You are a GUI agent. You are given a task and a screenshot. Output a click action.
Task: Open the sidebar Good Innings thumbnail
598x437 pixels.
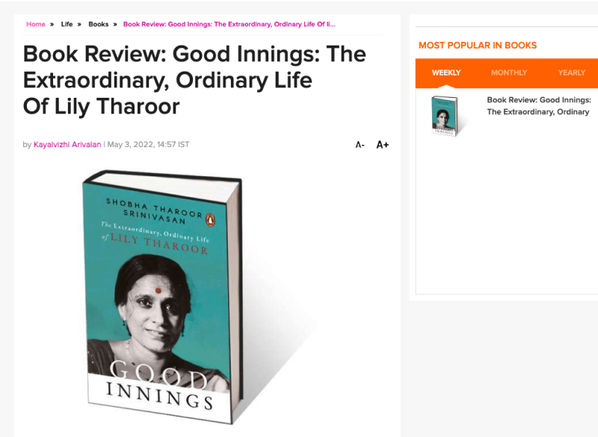click(x=445, y=115)
